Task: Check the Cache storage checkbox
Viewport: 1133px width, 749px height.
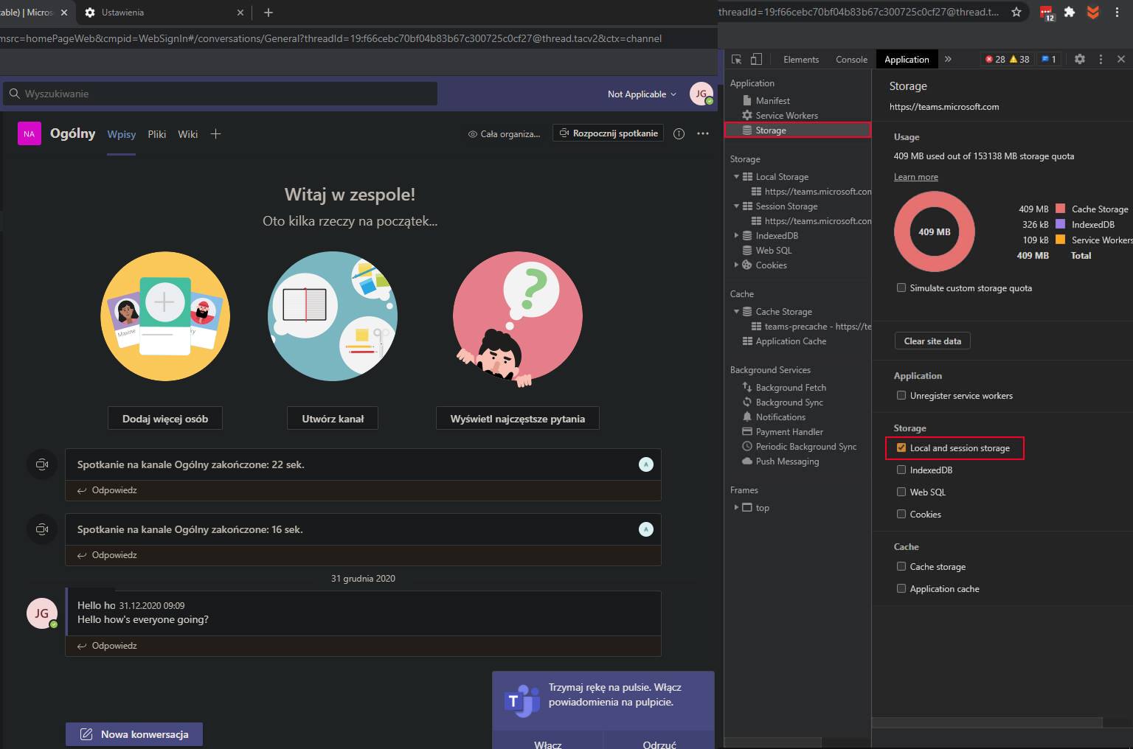Action: [901, 566]
